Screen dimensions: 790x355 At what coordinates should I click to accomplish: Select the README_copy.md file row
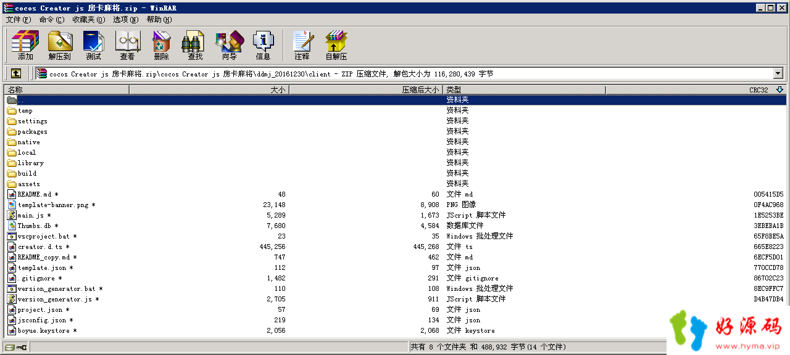point(395,257)
